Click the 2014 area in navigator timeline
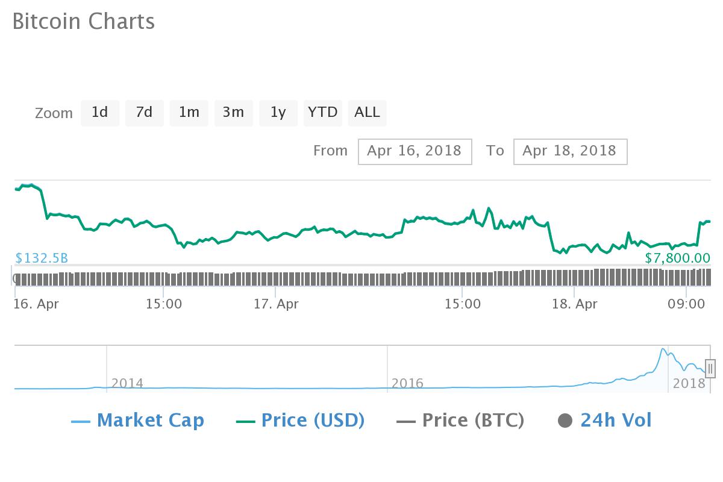The height and width of the screenshot is (482, 723). 127,383
